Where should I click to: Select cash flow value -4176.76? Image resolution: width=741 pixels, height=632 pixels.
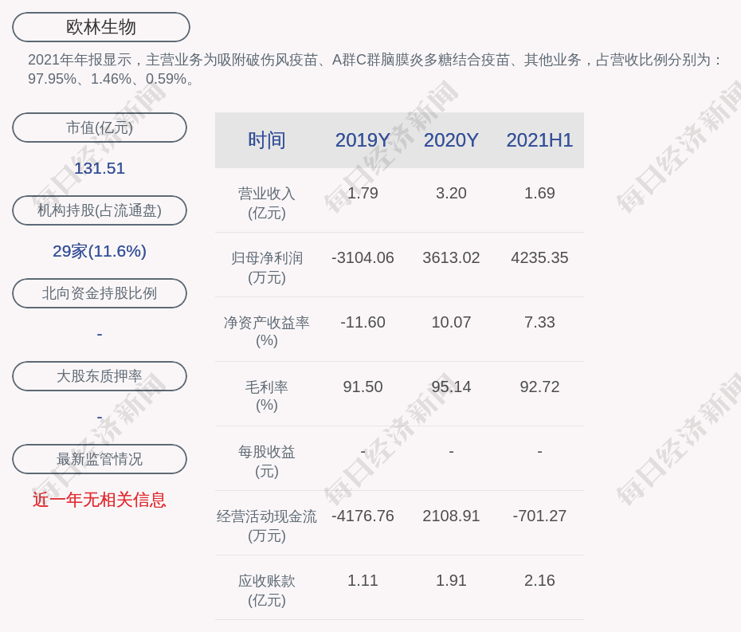[363, 516]
